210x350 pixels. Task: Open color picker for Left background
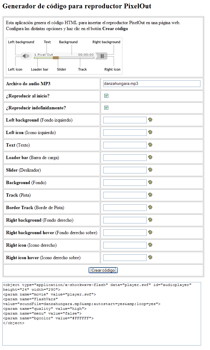click(150, 120)
